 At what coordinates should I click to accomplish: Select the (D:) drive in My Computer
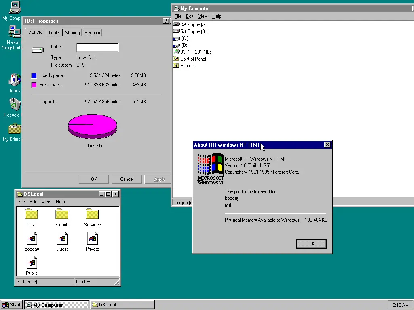pyautogui.click(x=181, y=45)
